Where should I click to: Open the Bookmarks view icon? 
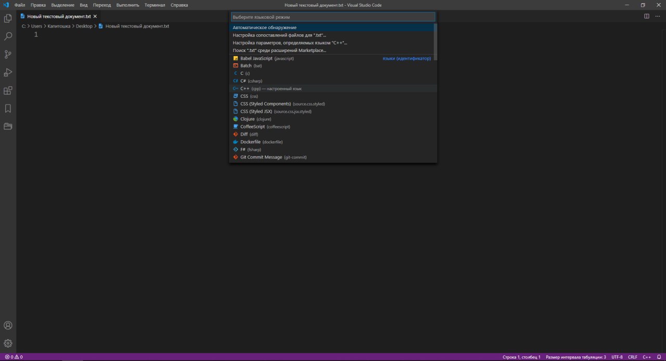(8, 109)
